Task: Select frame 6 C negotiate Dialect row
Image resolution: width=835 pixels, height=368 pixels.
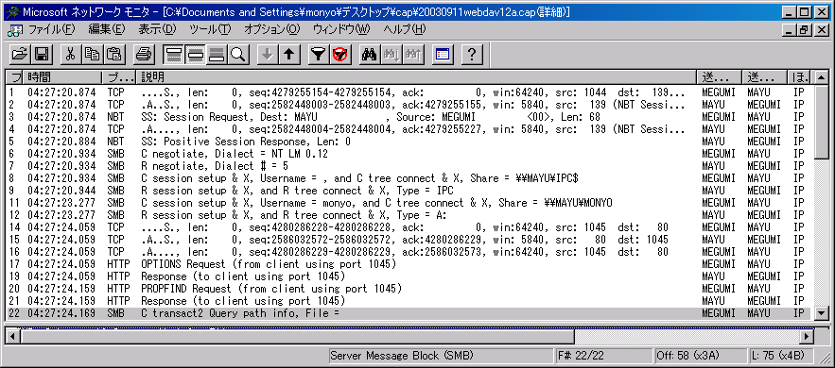Action: click(x=408, y=154)
